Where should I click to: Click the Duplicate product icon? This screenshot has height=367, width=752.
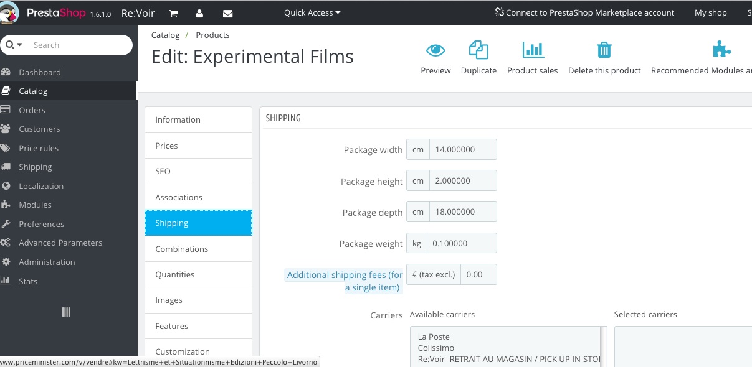[x=478, y=50]
